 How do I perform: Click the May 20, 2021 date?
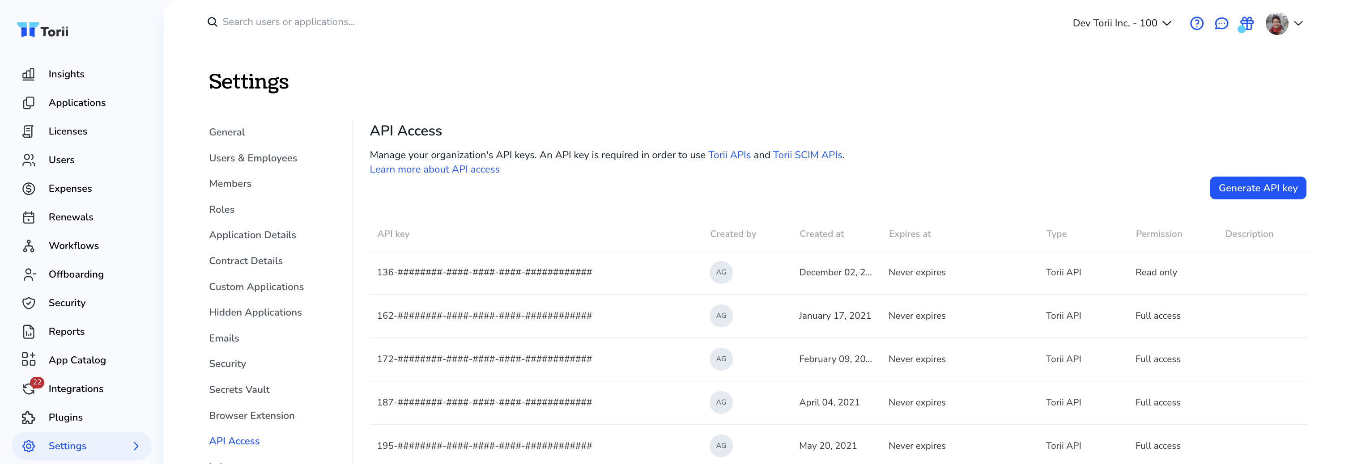click(828, 446)
